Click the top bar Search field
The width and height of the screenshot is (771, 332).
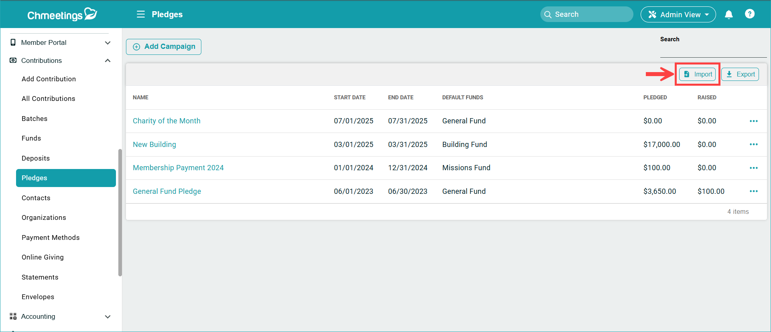586,14
